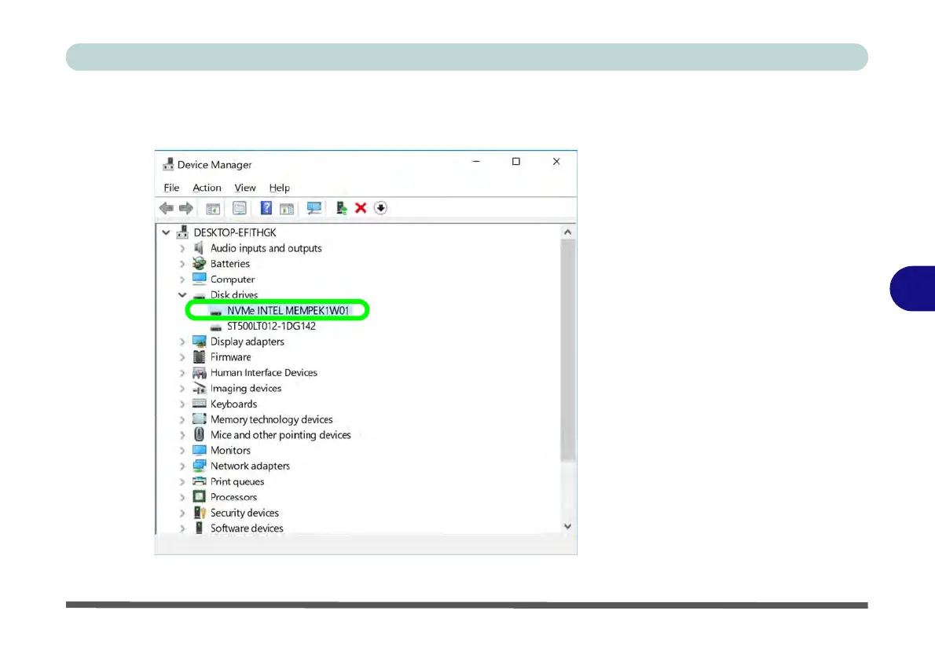The image size is (935, 658).
Task: Click the vertical scrollbar thumb
Action: tap(567, 350)
